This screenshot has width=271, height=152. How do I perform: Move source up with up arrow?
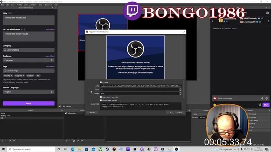tap(78, 141)
